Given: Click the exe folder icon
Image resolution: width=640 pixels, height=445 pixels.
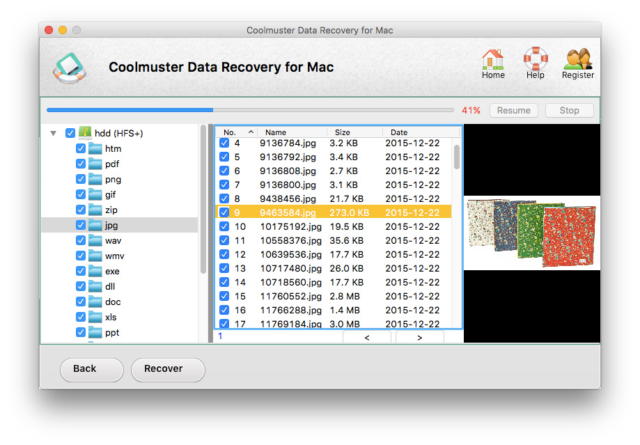Looking at the screenshot, I should [95, 271].
